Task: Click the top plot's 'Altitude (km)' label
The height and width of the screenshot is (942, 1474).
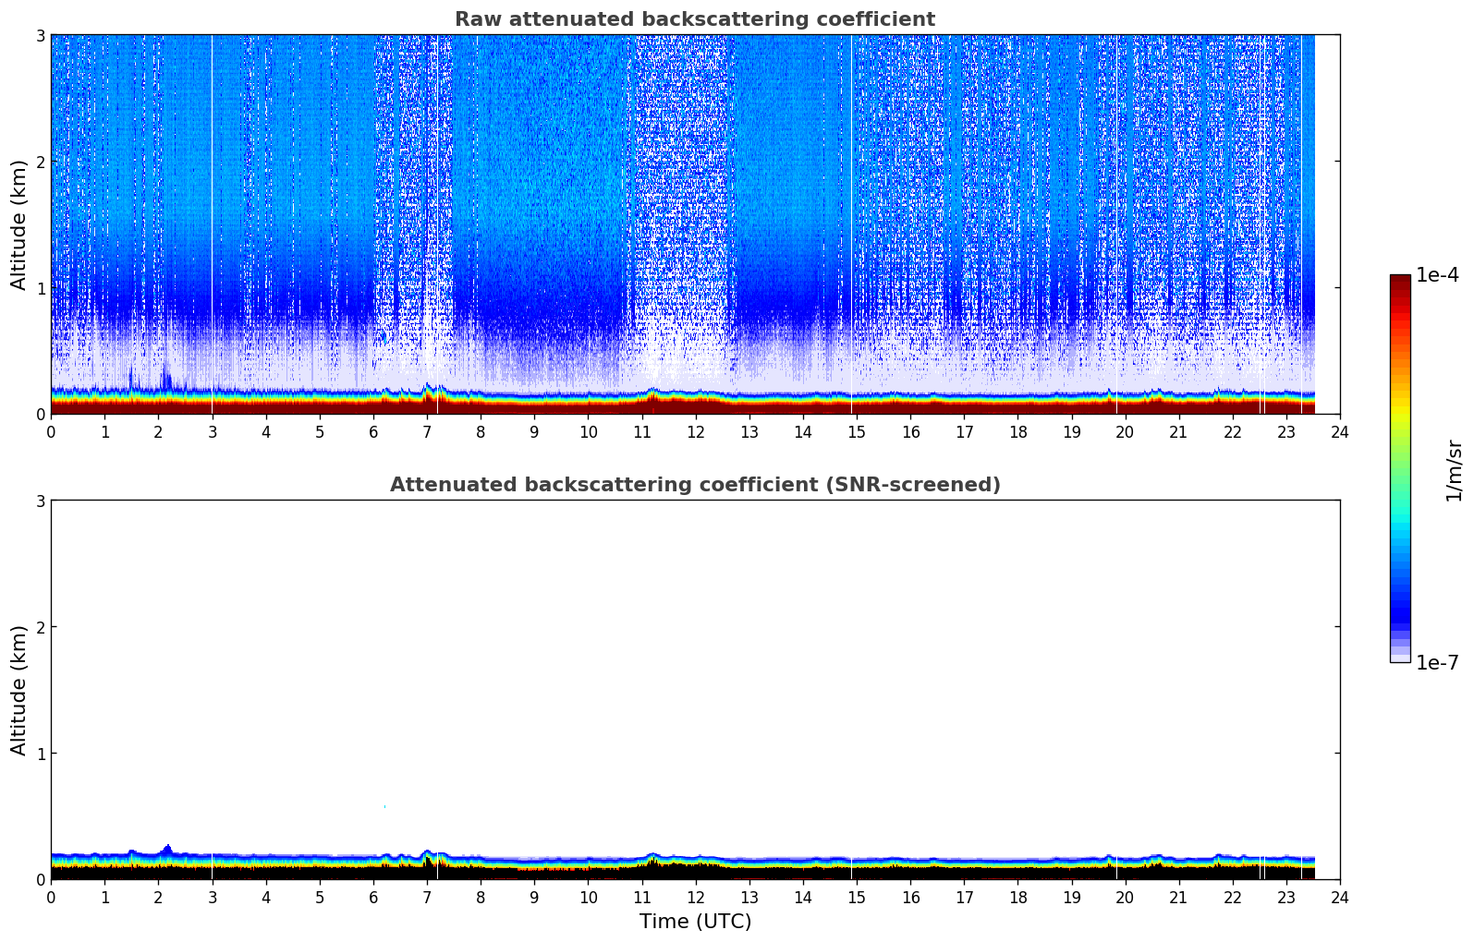Action: [19, 224]
